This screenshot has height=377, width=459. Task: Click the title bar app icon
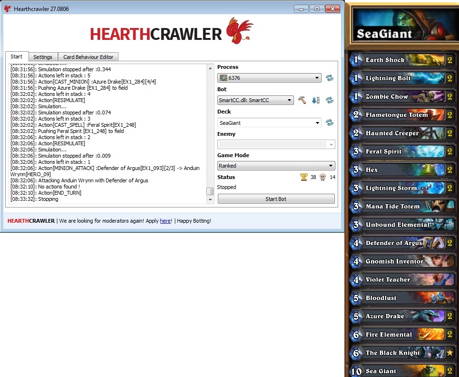(x=8, y=9)
